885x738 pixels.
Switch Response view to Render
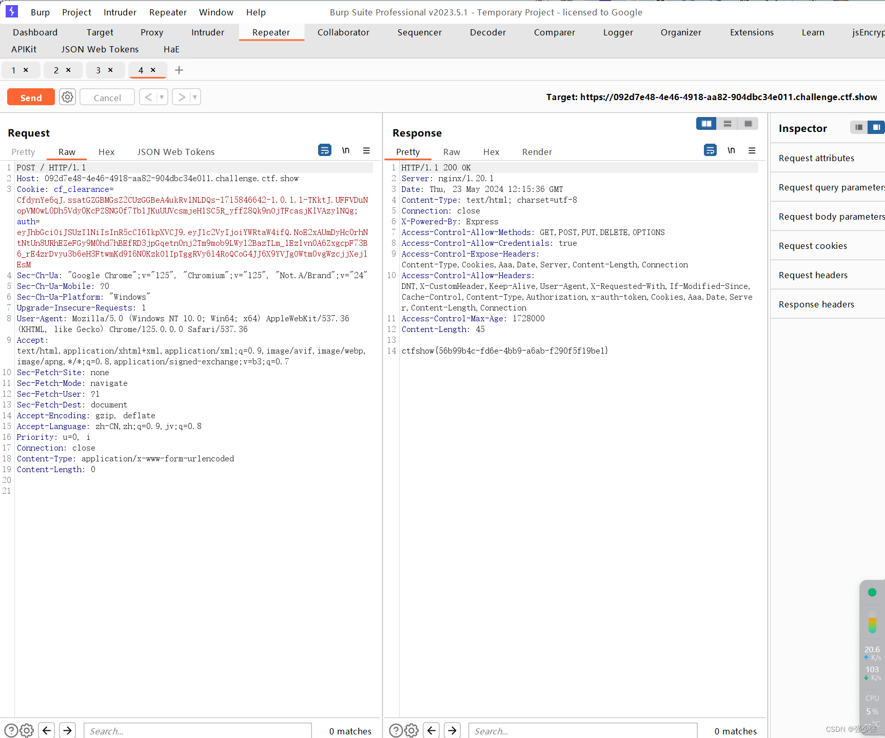point(537,152)
